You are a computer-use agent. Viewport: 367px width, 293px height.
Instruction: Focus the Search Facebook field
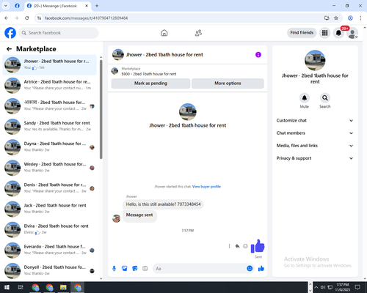tap(59, 33)
